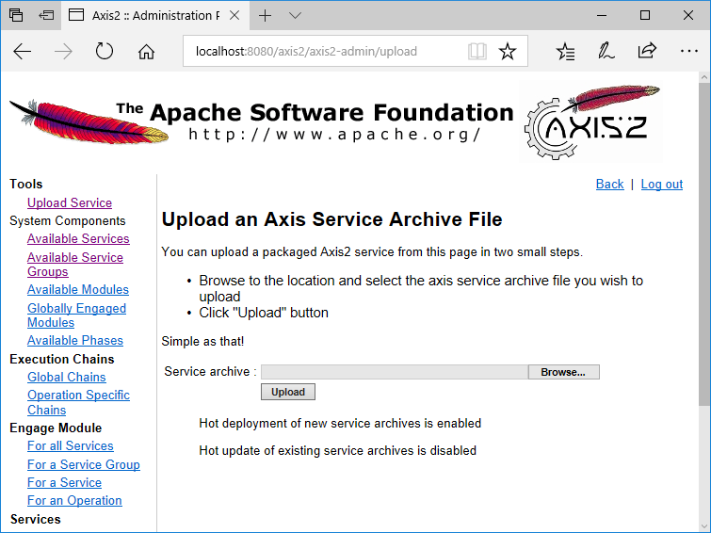Open For a Service Group link

click(x=84, y=464)
